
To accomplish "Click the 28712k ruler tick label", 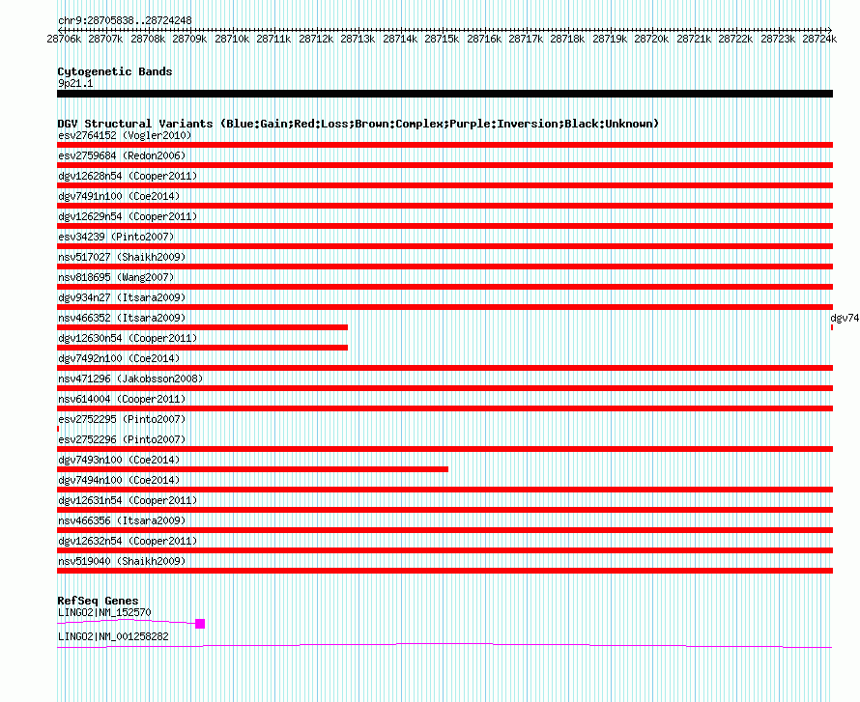I will click(x=316, y=39).
